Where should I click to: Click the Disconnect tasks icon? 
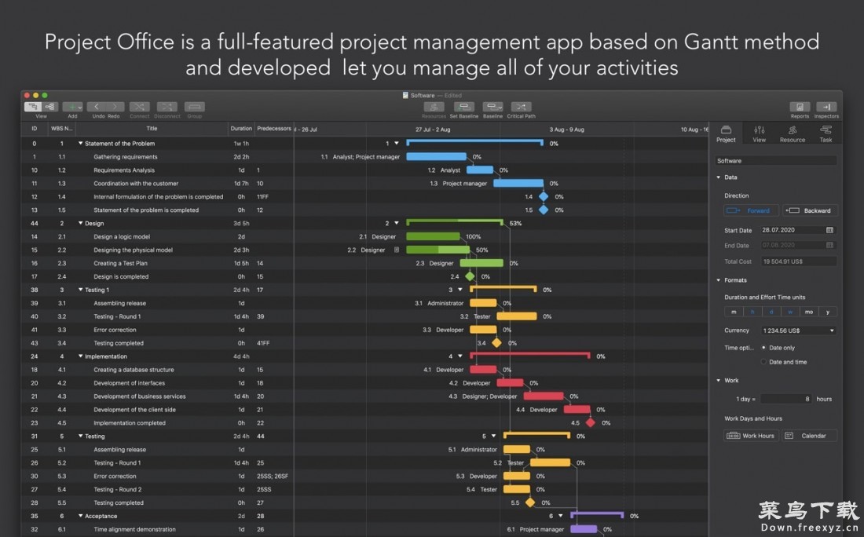(x=167, y=107)
